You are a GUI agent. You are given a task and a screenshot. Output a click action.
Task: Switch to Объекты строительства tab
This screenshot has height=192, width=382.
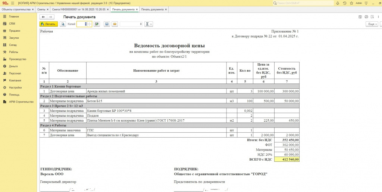point(16,9)
